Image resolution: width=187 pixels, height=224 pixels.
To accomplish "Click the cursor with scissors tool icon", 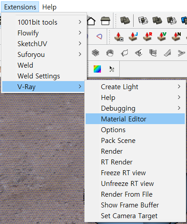I will pyautogui.click(x=112, y=69).
